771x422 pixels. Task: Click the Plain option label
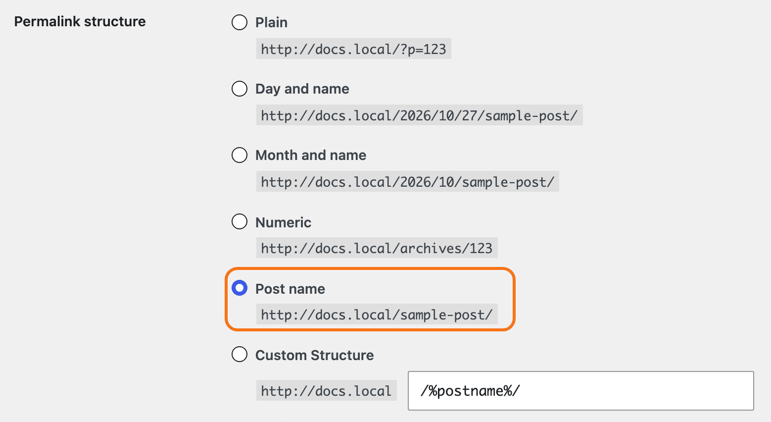click(271, 22)
